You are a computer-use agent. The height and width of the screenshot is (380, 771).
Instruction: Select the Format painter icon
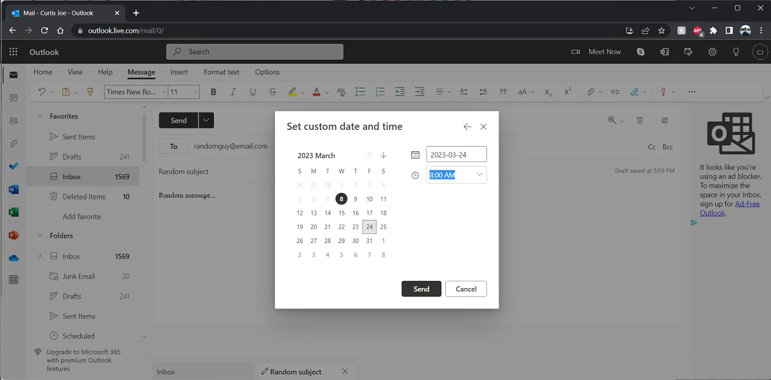coord(89,92)
